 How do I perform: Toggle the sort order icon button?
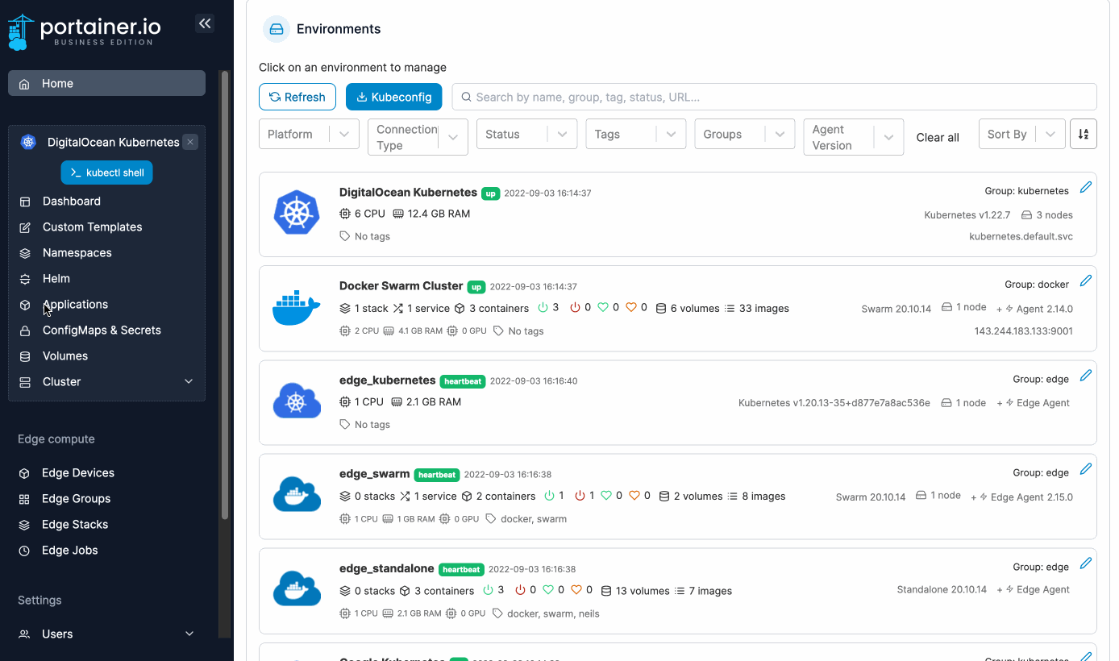click(x=1084, y=134)
